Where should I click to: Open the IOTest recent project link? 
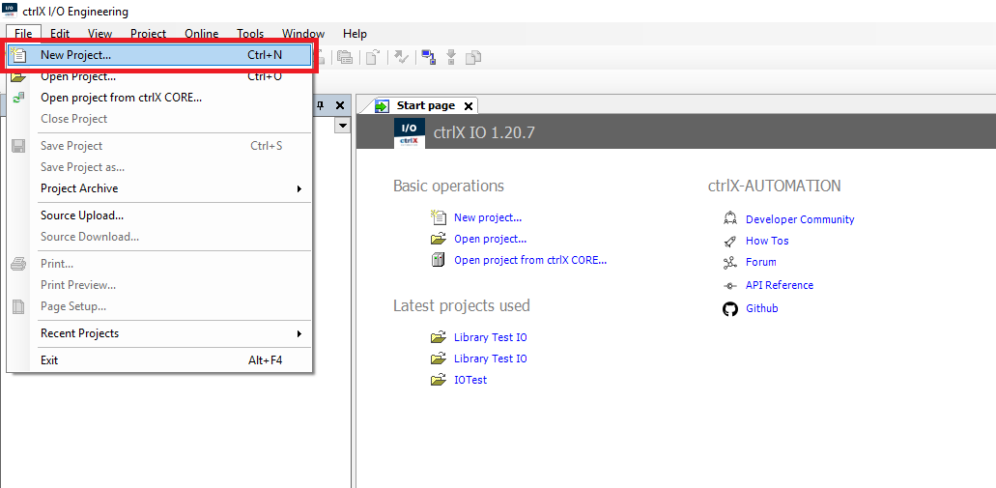point(470,380)
